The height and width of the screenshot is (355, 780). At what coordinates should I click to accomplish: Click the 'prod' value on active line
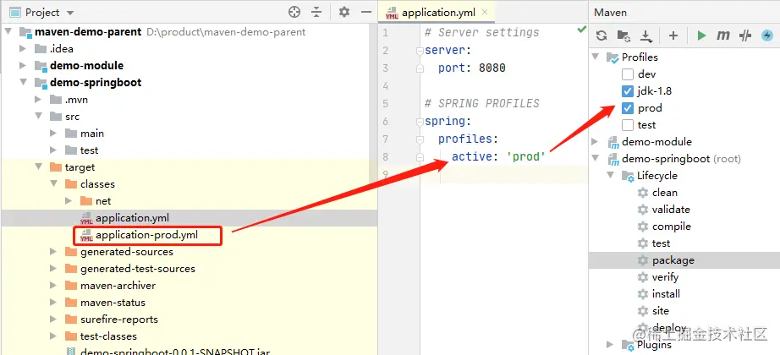click(x=526, y=157)
